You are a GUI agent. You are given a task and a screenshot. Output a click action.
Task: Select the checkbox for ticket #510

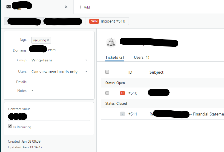[x=107, y=93]
